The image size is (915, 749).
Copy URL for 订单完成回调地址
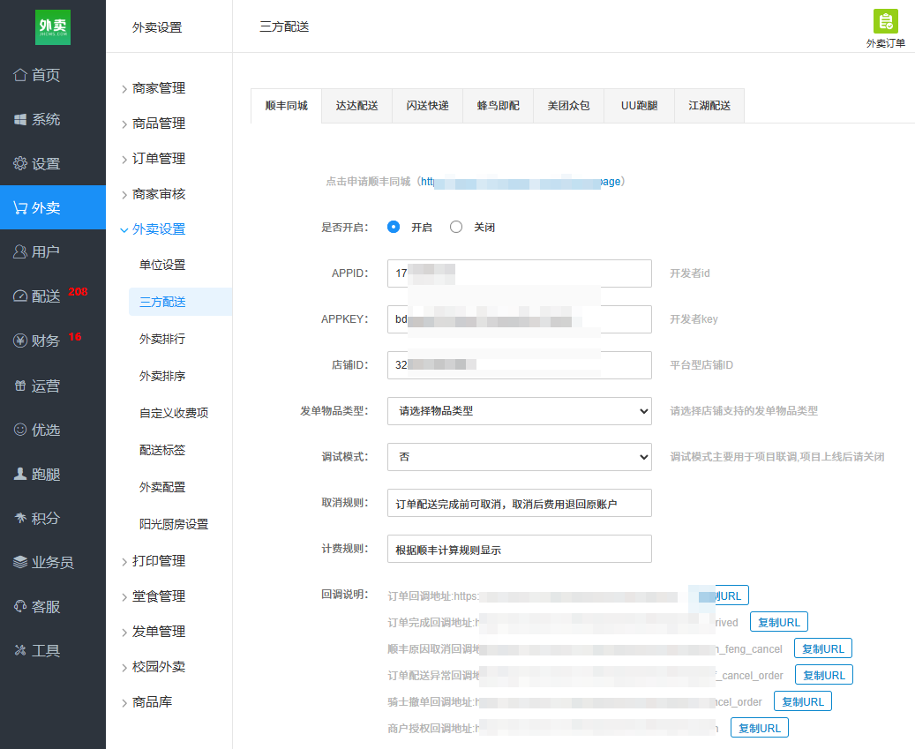coord(778,623)
